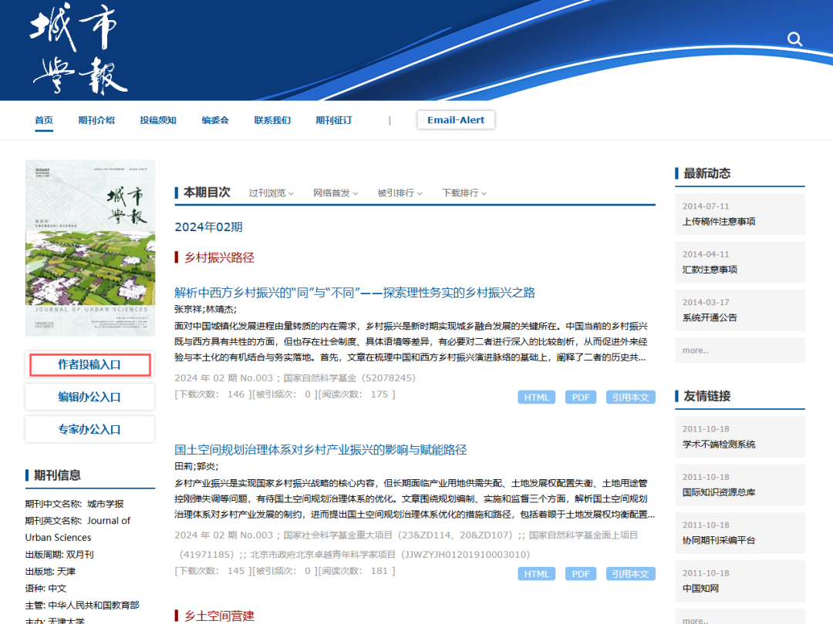Click 引用本文 for the first article
The height and width of the screenshot is (624, 833).
(630, 398)
